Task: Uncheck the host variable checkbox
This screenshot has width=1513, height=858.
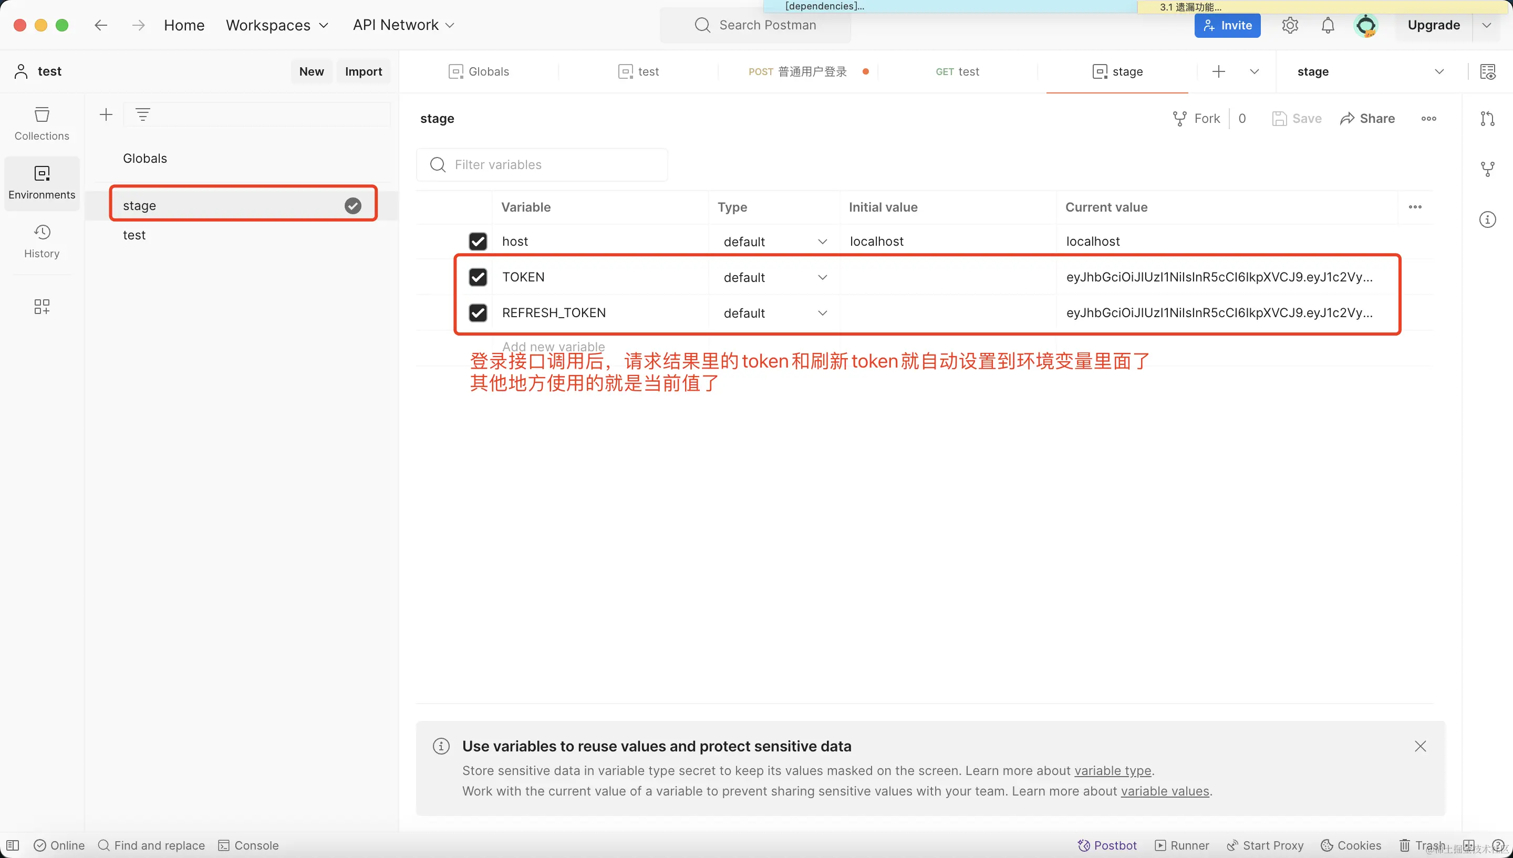Action: (478, 241)
